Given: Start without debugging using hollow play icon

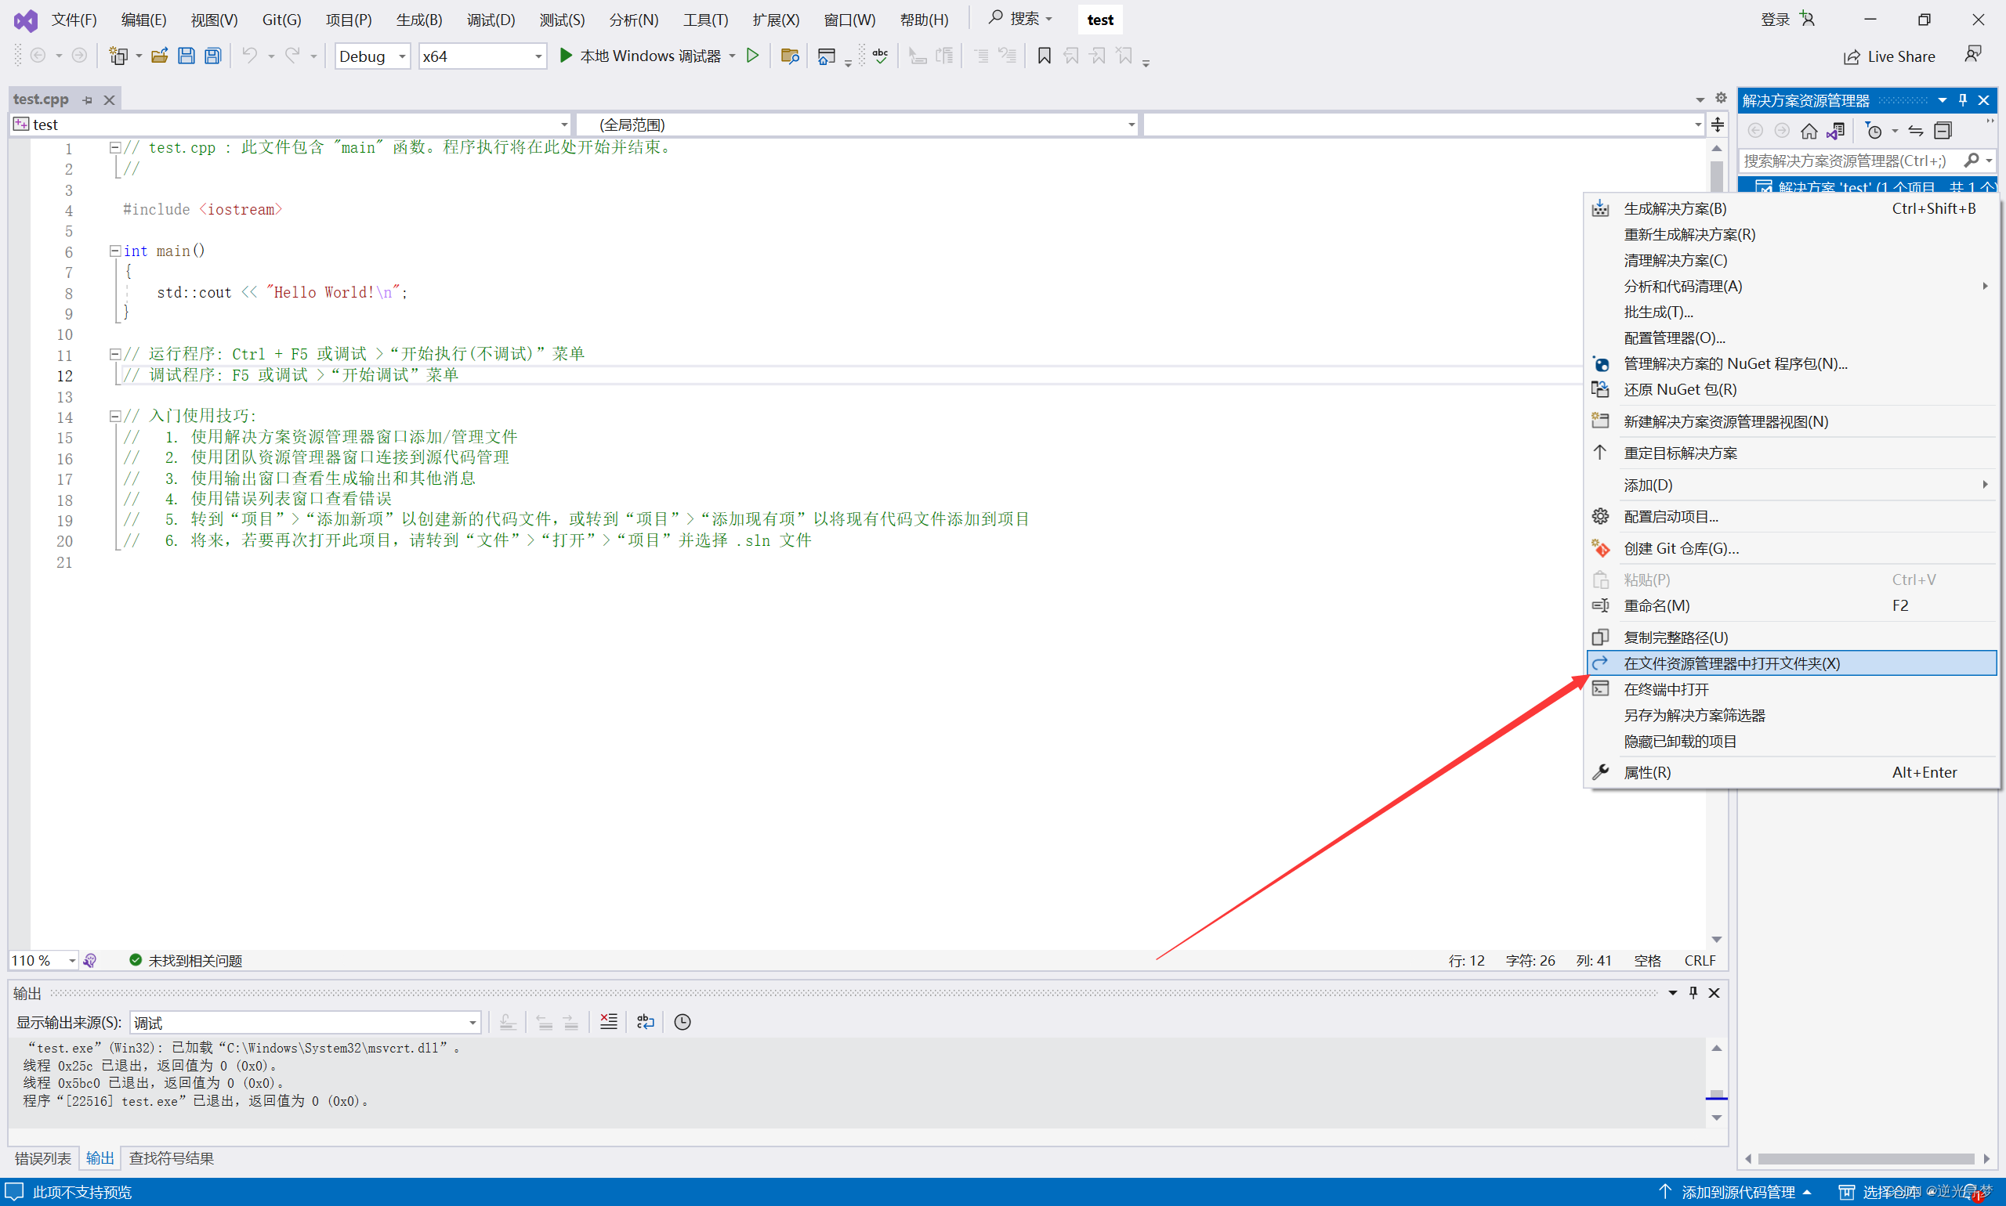Looking at the screenshot, I should tap(753, 56).
